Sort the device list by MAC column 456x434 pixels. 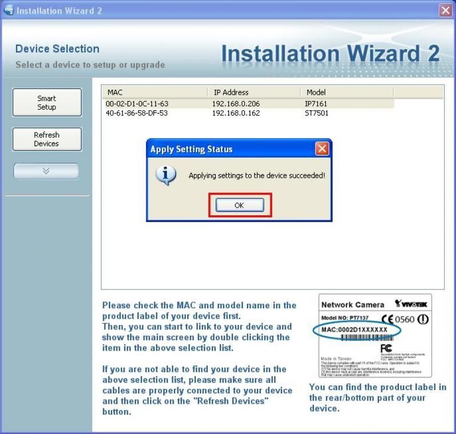click(x=154, y=93)
